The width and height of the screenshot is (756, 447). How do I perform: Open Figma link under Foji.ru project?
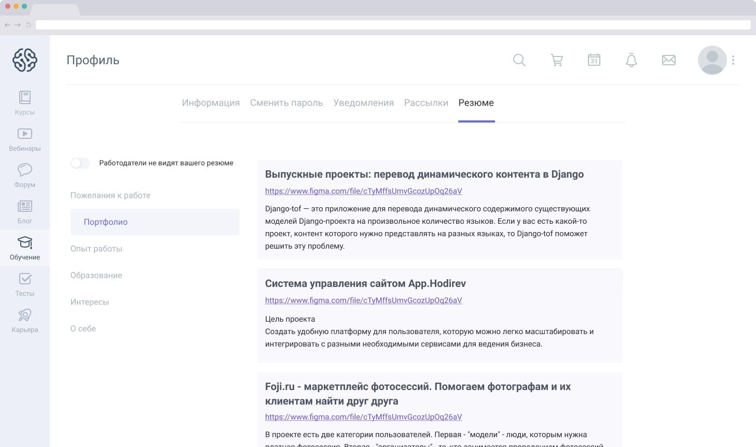363,417
